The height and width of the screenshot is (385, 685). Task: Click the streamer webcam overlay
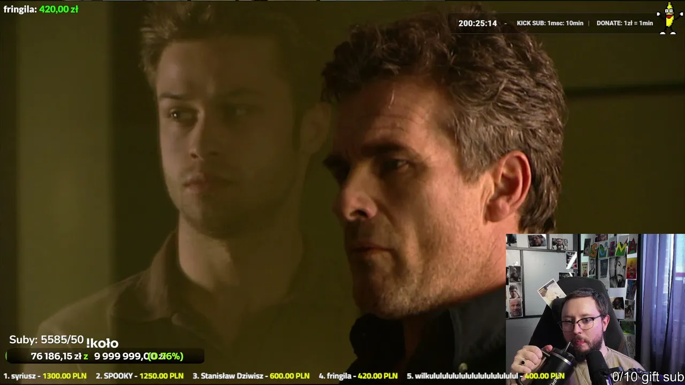point(595,309)
